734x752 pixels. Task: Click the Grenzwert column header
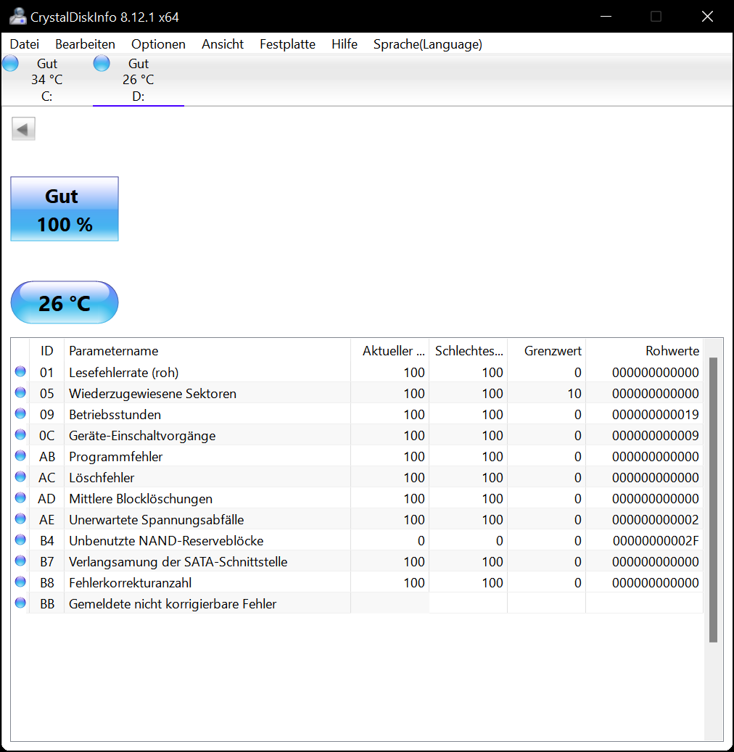(x=546, y=350)
